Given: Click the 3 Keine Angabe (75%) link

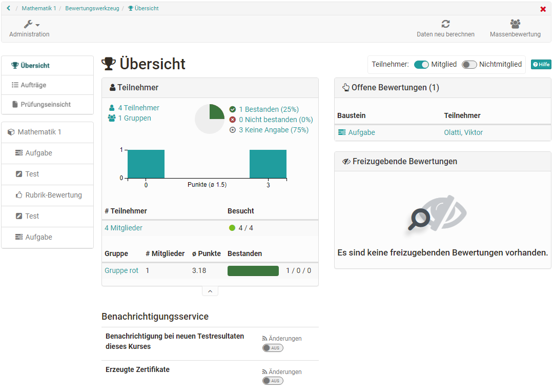Looking at the screenshot, I should (274, 130).
